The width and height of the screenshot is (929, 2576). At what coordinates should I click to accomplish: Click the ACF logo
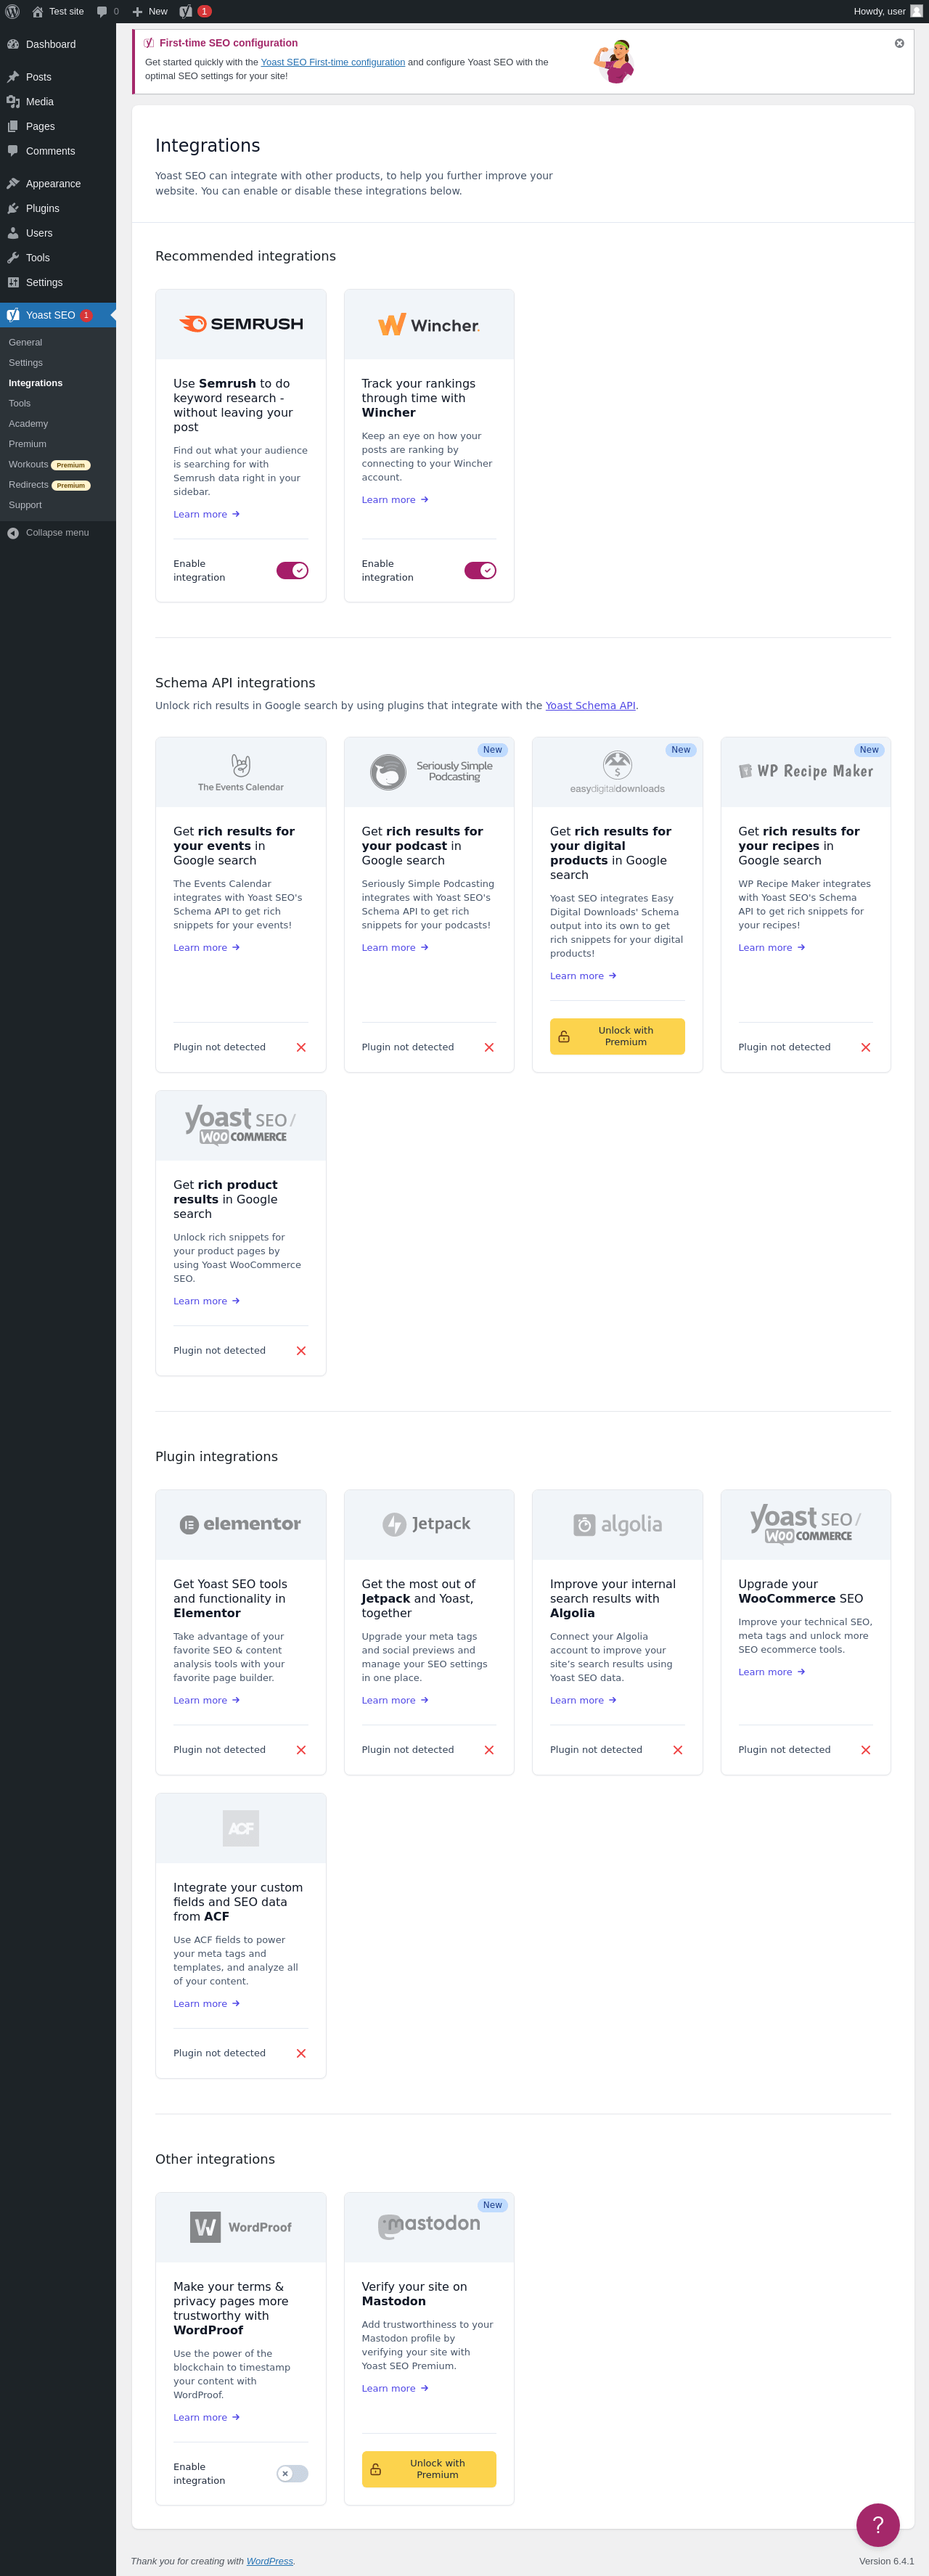tap(241, 1828)
